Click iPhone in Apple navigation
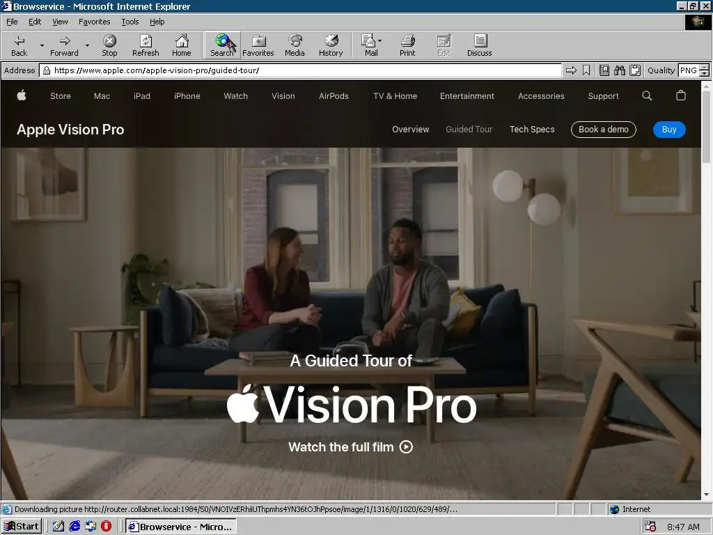Viewport: 713px width, 535px height. point(187,96)
